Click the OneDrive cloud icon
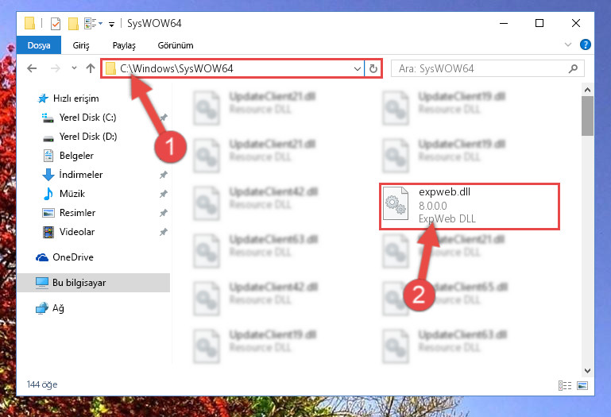Viewport: 611px width, 417px height. 41,257
